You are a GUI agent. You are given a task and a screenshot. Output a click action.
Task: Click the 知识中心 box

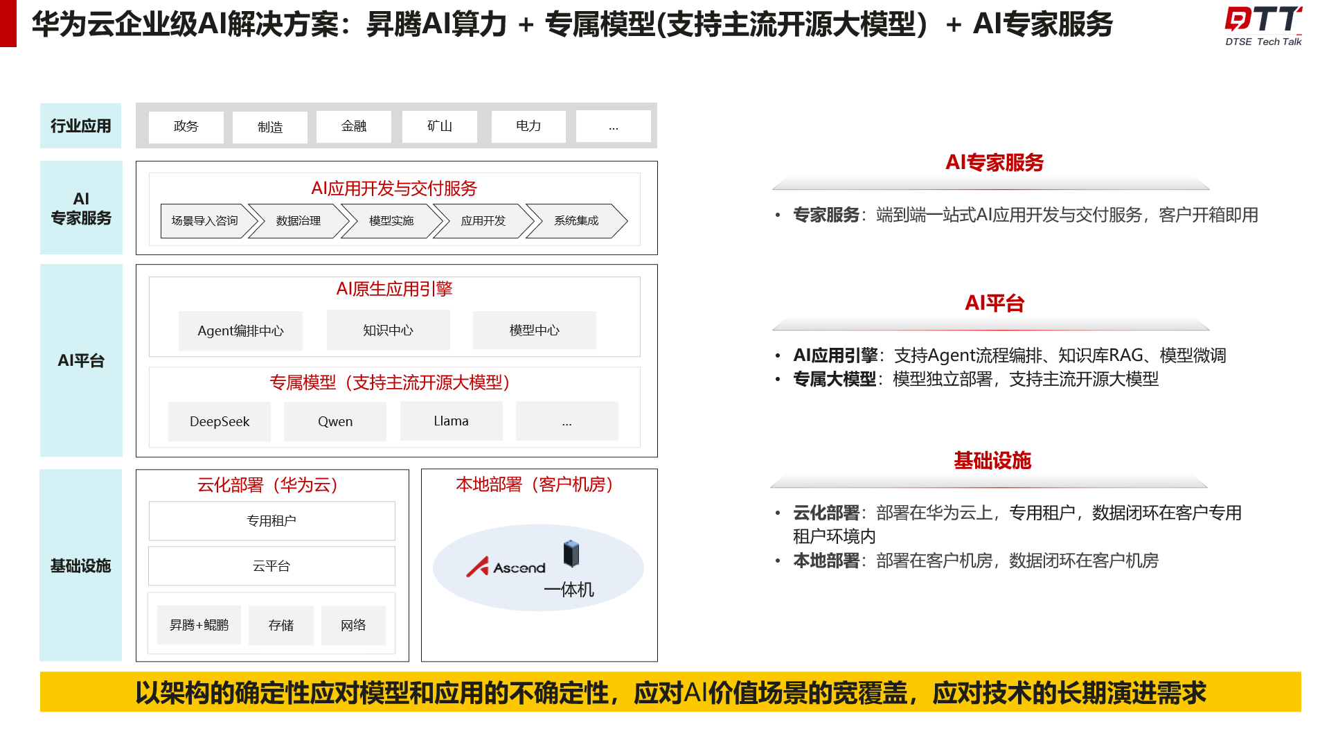coord(388,331)
